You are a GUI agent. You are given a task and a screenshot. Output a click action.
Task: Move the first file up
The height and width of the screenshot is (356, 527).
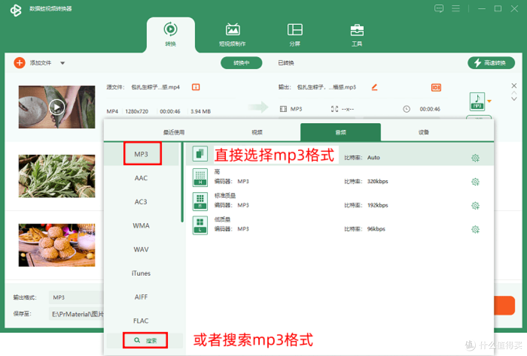coord(514,93)
